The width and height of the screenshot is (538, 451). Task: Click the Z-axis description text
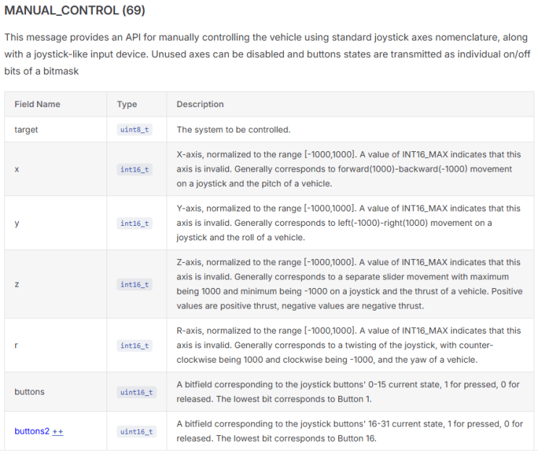(x=350, y=284)
